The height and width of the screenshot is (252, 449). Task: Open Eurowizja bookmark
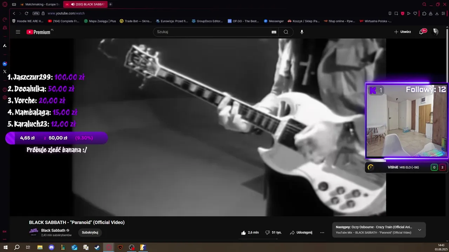point(172,21)
